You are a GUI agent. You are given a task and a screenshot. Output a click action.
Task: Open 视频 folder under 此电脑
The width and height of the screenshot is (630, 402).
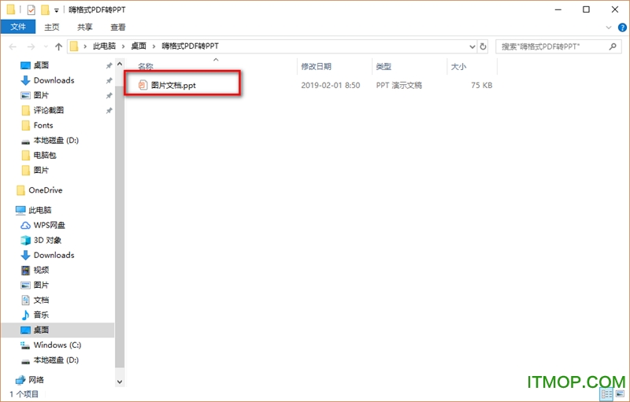point(41,270)
